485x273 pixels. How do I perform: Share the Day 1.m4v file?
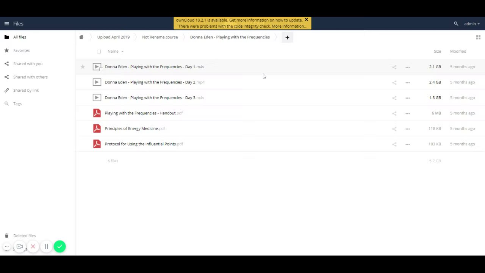click(x=394, y=67)
